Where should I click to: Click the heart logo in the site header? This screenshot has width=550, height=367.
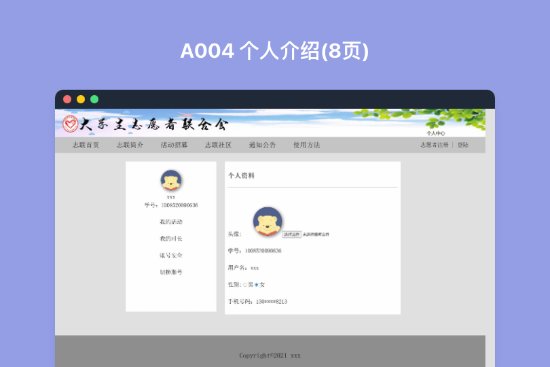[70, 124]
